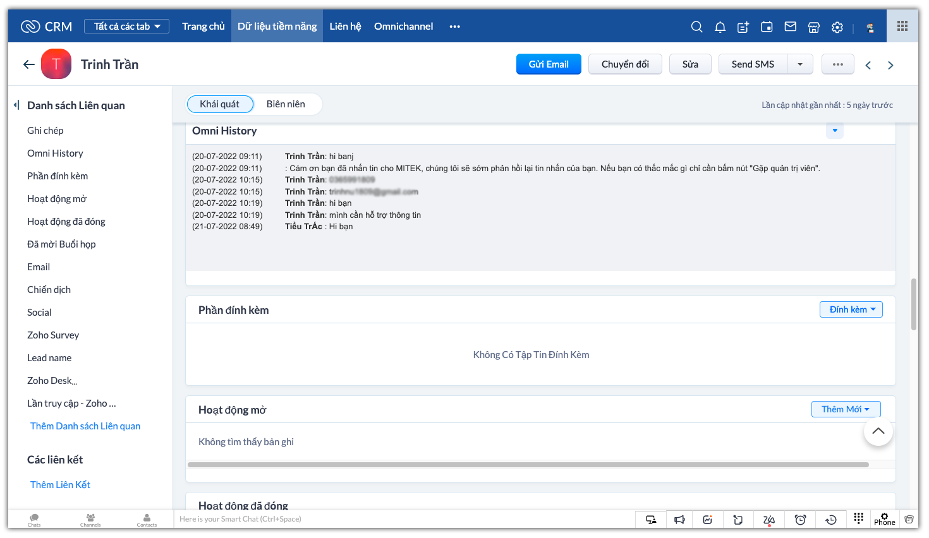Image resolution: width=929 pixels, height=538 pixels.
Task: Open the search icon in top bar
Action: [x=696, y=27]
